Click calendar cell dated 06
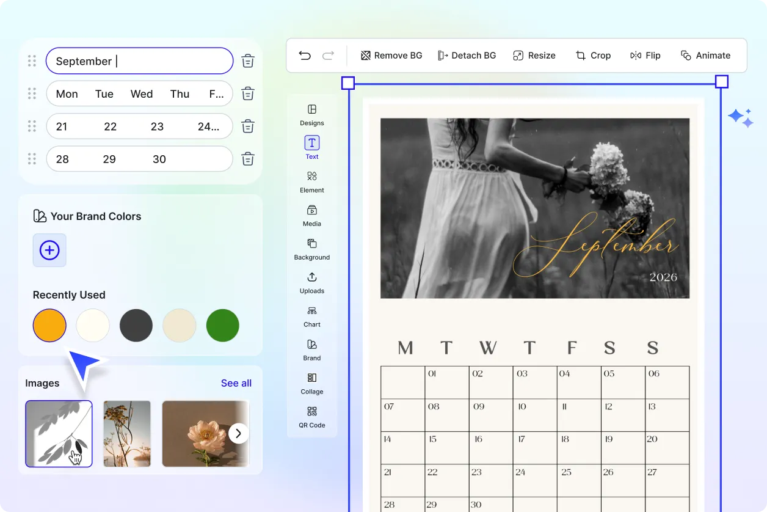The image size is (767, 512). click(667, 382)
